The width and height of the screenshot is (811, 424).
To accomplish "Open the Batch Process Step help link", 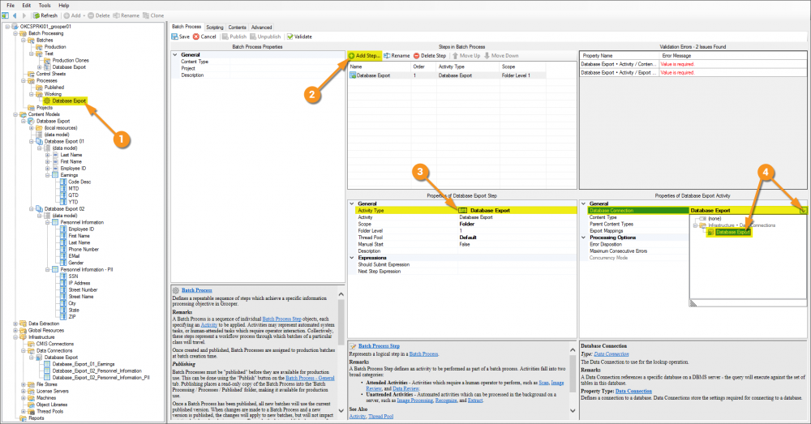I will [x=379, y=346].
